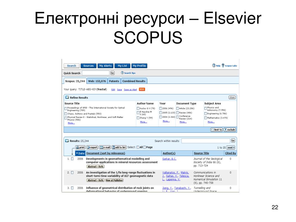Tick author Zhang Y checkbox
296x222 pixels.
pos(138,118)
